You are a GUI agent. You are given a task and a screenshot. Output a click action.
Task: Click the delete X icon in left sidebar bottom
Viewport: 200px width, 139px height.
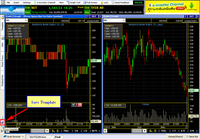pyautogui.click(x=2, y=131)
